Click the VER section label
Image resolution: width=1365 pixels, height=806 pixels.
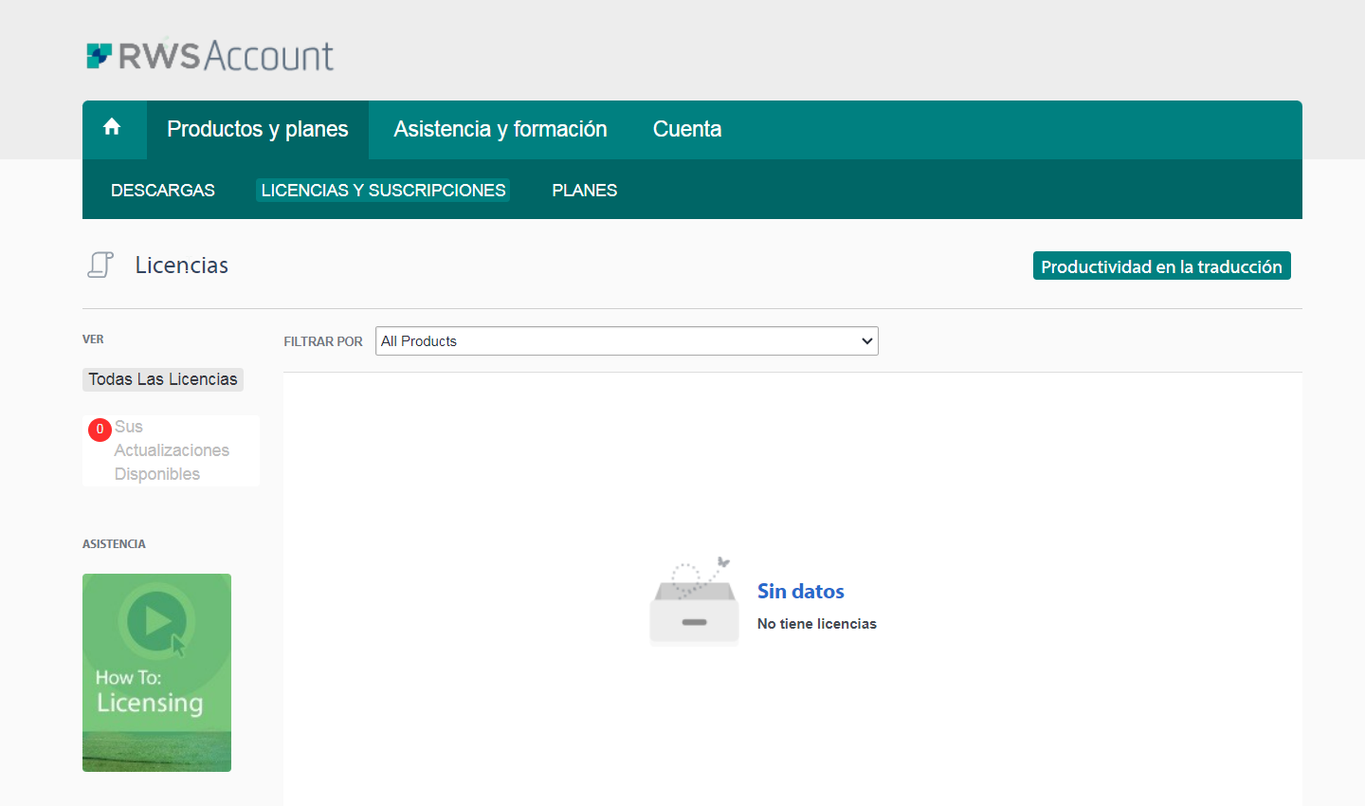click(x=93, y=339)
